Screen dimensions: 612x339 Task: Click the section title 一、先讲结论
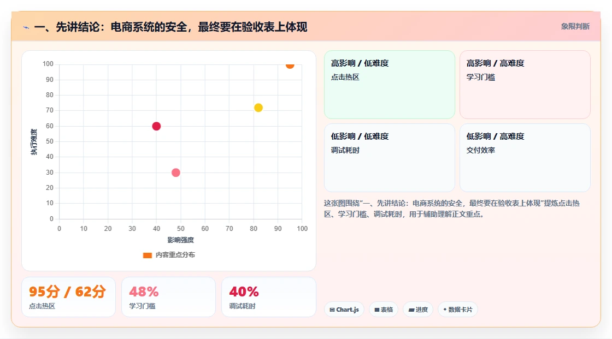tap(170, 27)
